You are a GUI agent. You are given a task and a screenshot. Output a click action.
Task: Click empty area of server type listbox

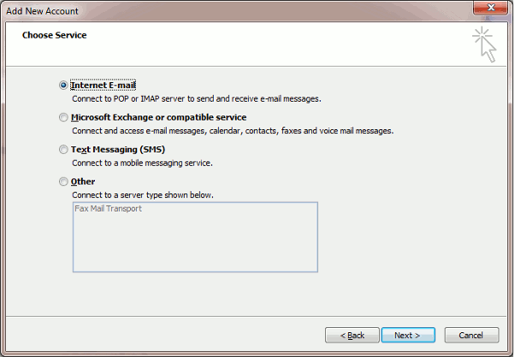tap(195, 248)
